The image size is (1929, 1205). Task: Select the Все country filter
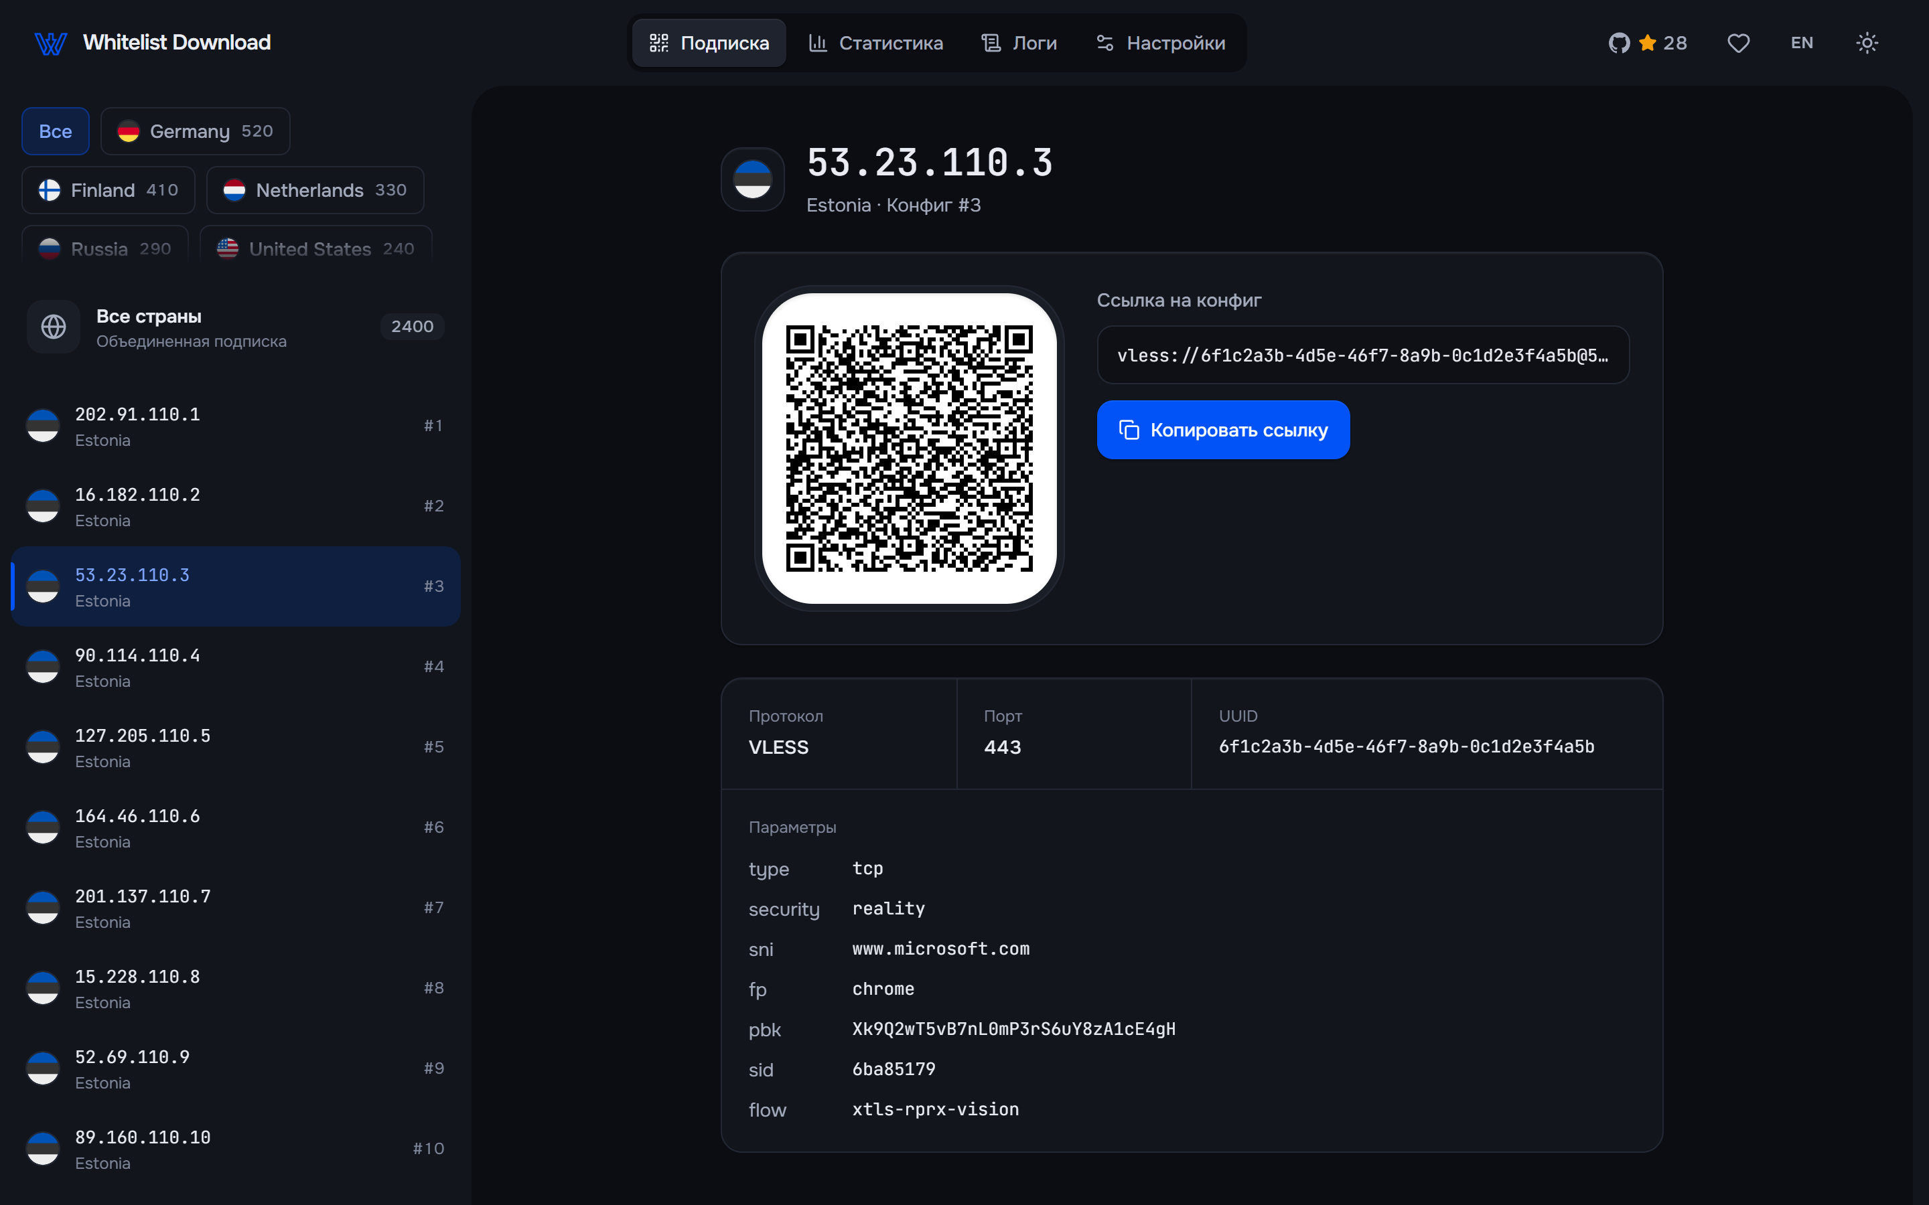tap(55, 131)
